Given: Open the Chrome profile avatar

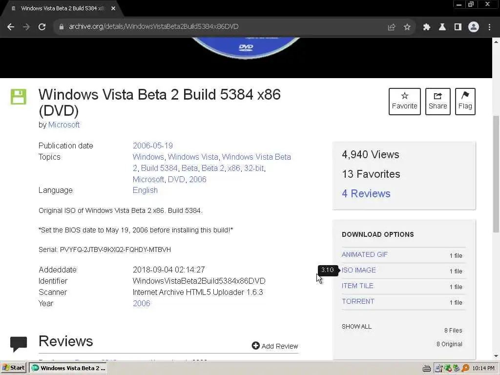Looking at the screenshot, I should 474,27.
